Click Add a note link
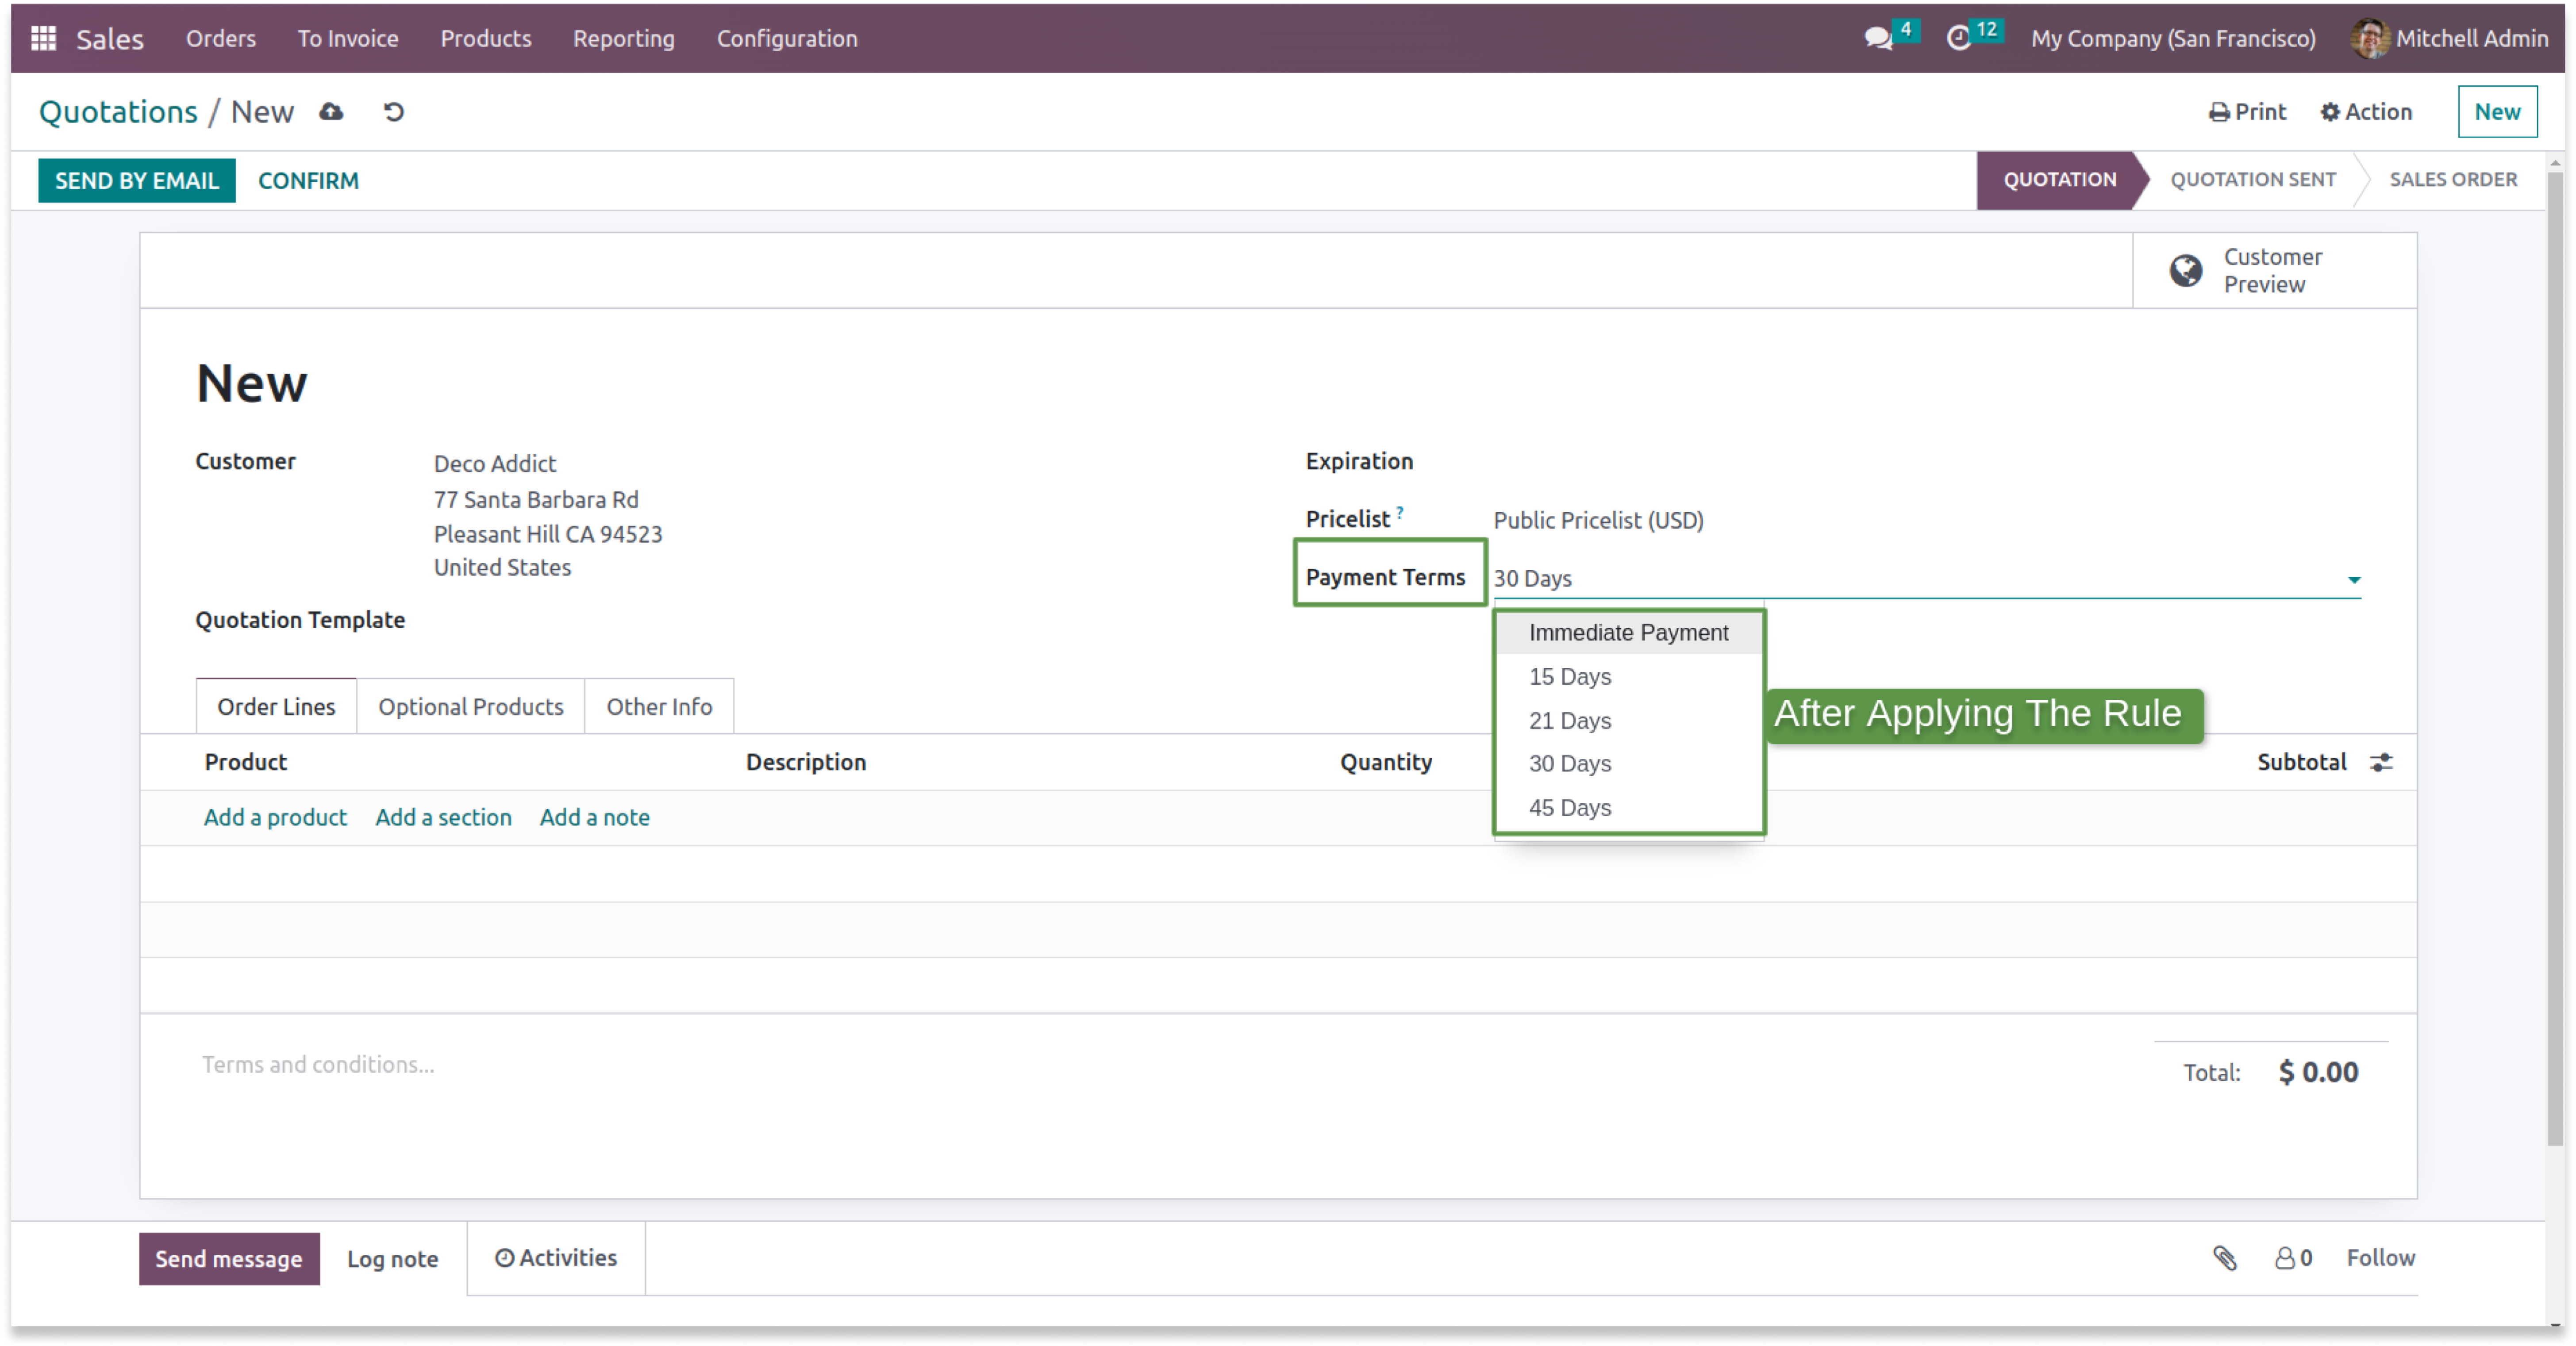Viewport: 2576px width, 1346px height. (x=595, y=817)
